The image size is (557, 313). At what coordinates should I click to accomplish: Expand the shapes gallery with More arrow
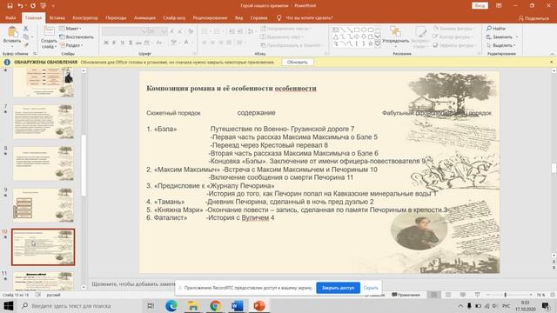click(378, 43)
